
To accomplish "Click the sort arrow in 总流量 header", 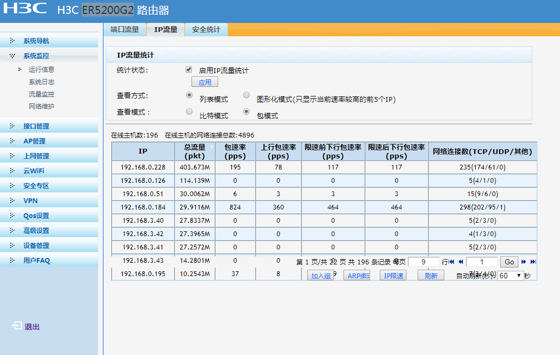I will (x=212, y=147).
